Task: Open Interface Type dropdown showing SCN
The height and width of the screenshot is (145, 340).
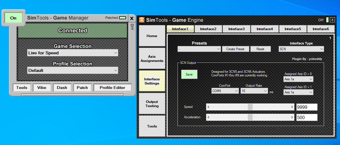Action: (301, 49)
